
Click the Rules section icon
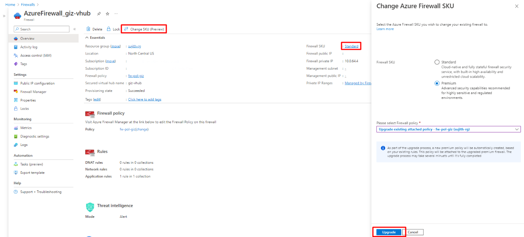click(x=90, y=152)
